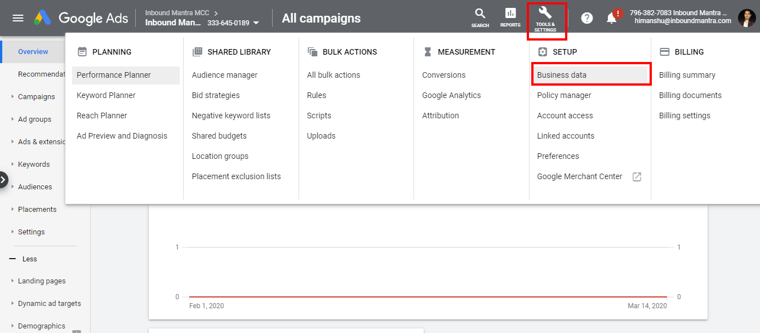Open Billing summary

coord(687,75)
